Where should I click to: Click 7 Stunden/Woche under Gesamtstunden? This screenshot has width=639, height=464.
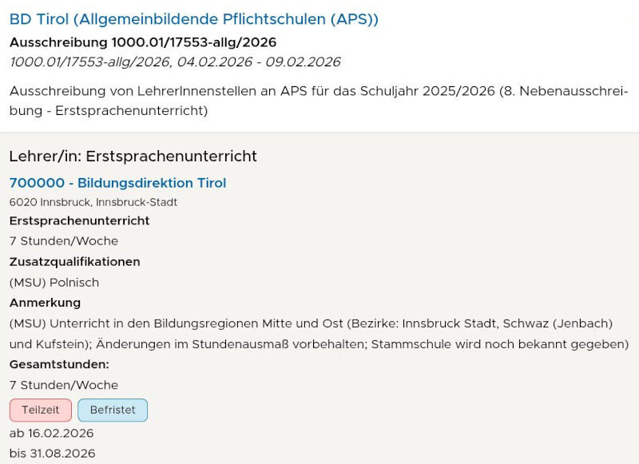click(x=64, y=385)
